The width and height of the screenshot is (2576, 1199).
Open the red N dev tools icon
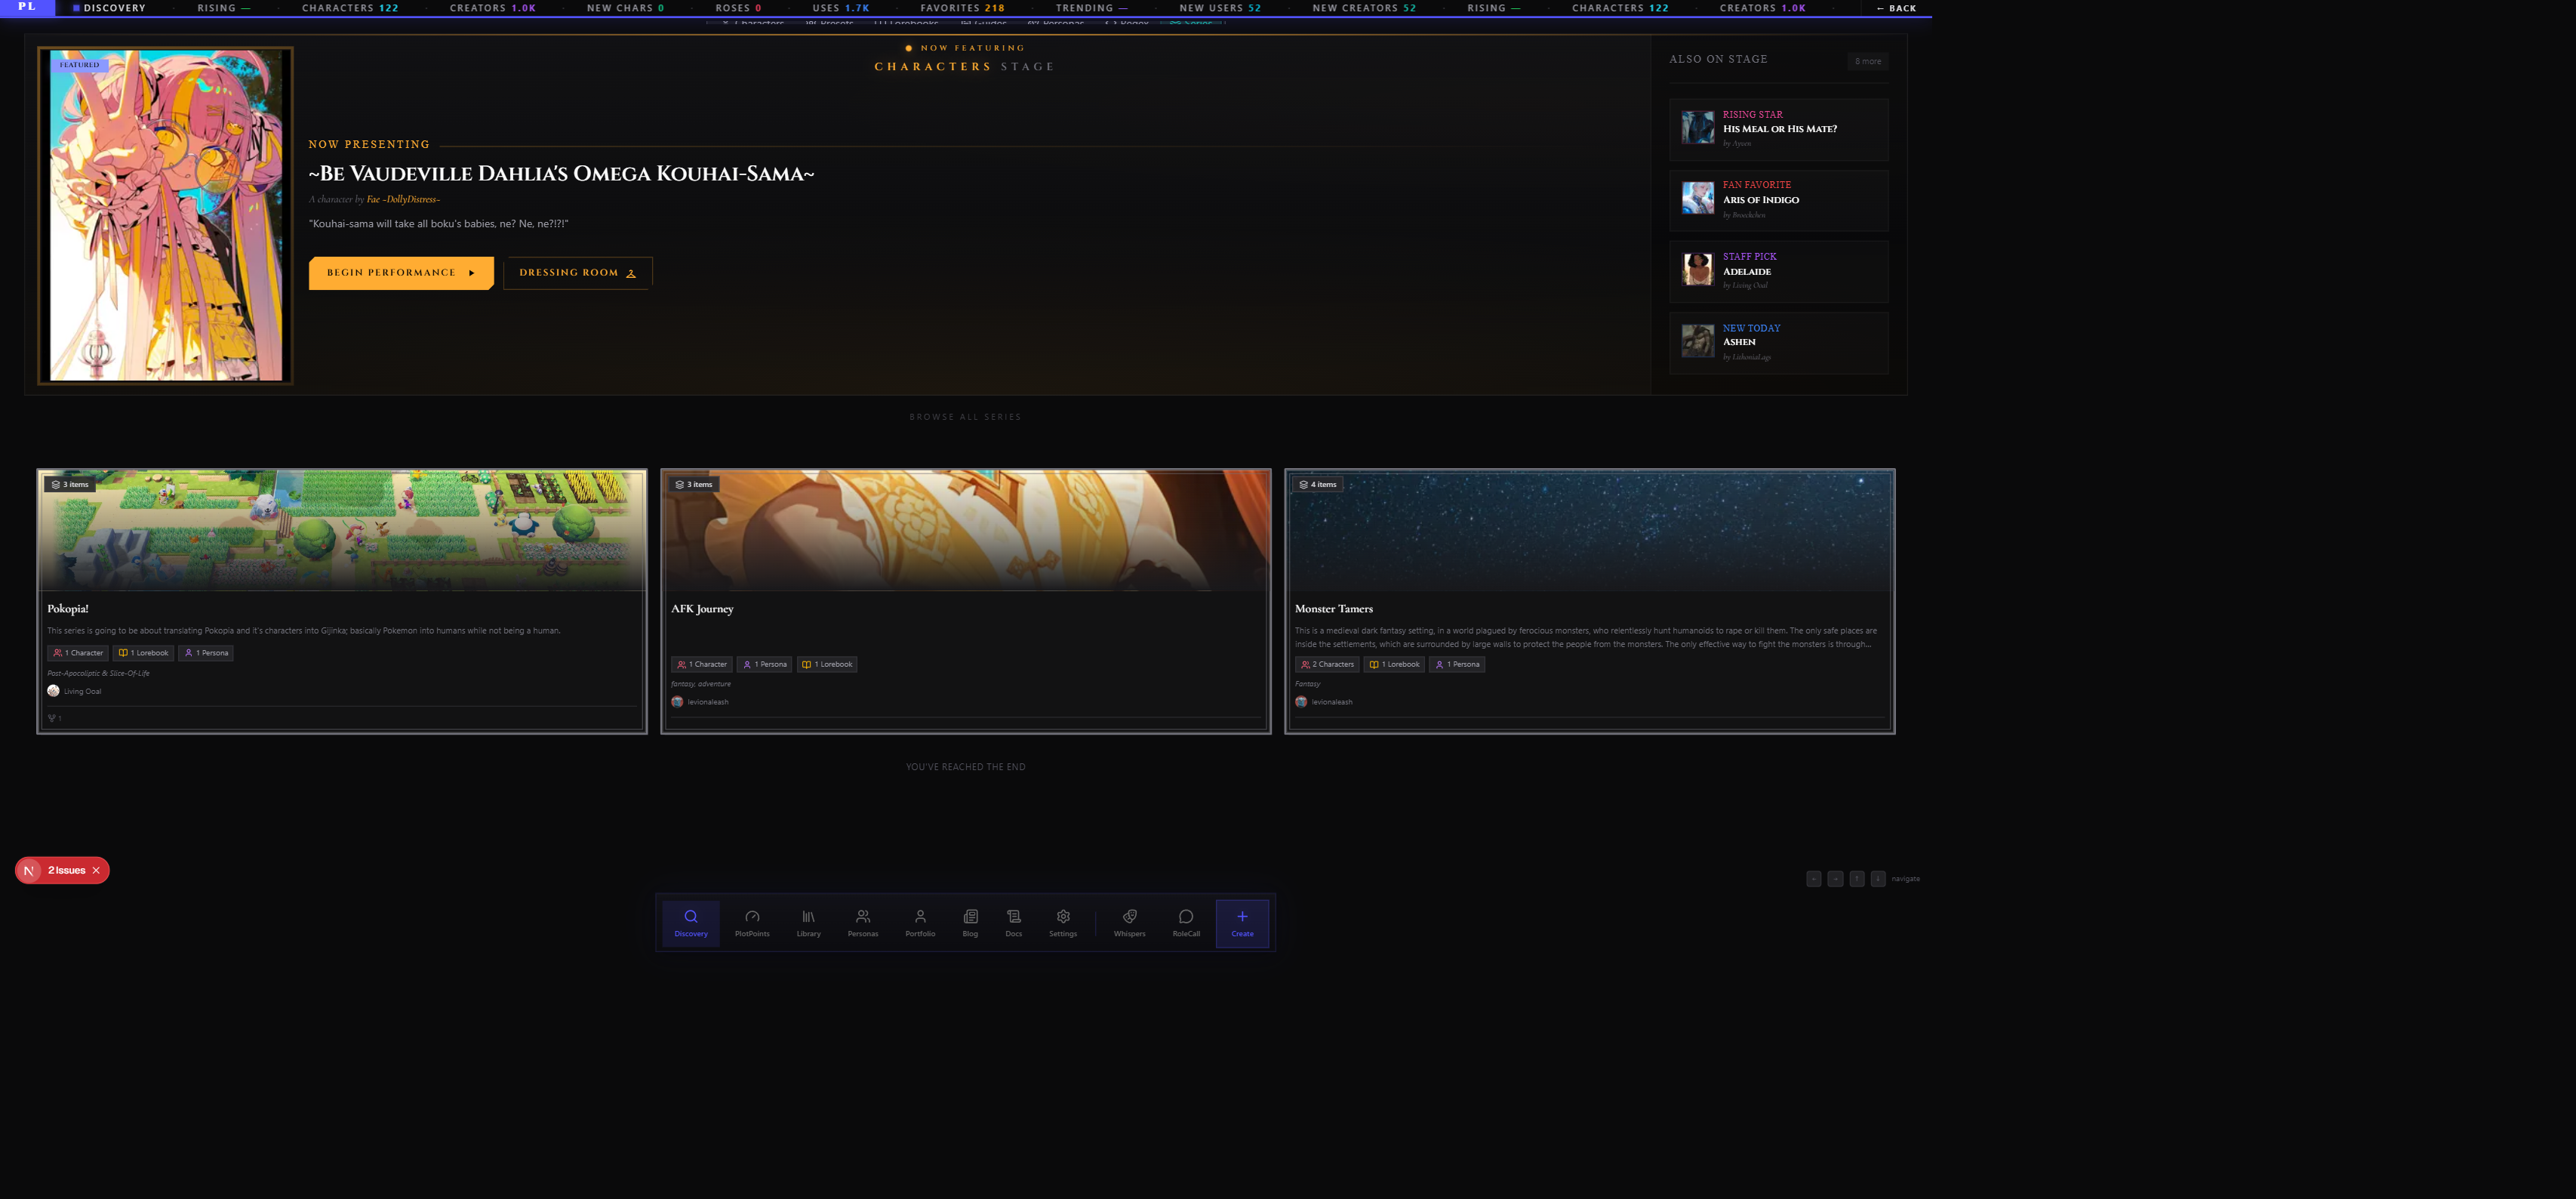29,870
